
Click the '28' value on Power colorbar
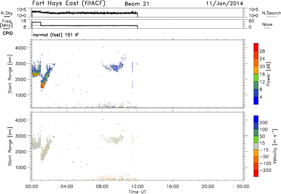(262, 51)
